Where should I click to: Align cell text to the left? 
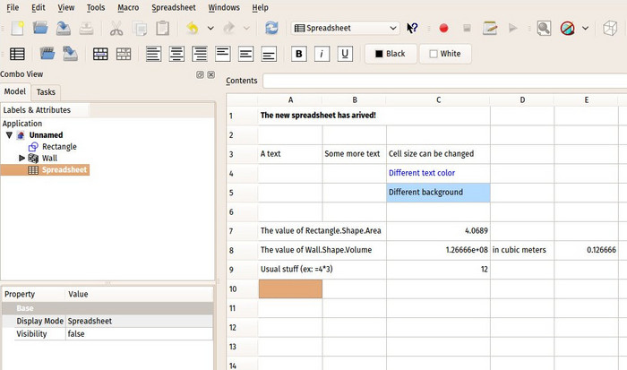153,54
